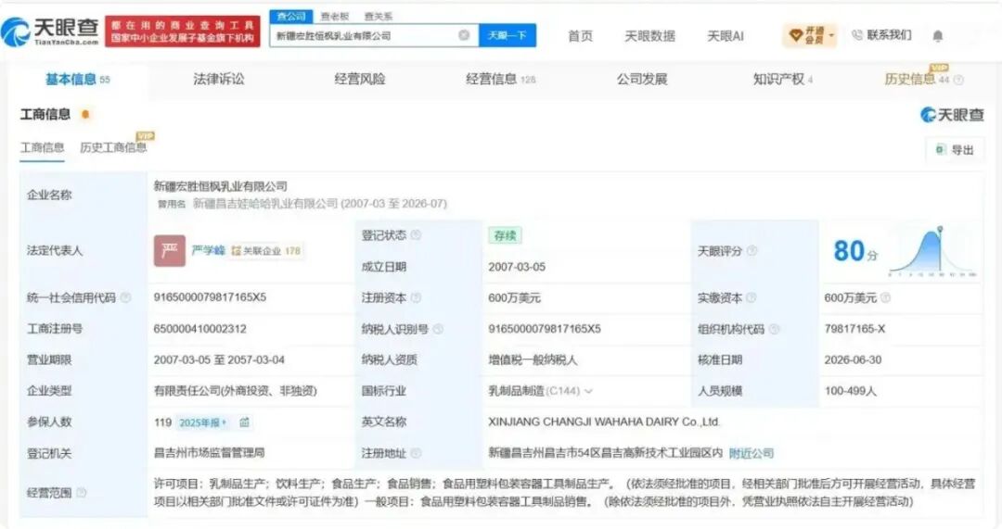Select the 查公司 search mode tab
1002x529 pixels.
point(291,17)
